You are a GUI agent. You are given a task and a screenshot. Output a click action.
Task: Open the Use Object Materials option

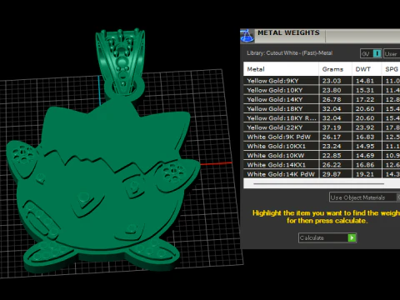click(x=364, y=197)
